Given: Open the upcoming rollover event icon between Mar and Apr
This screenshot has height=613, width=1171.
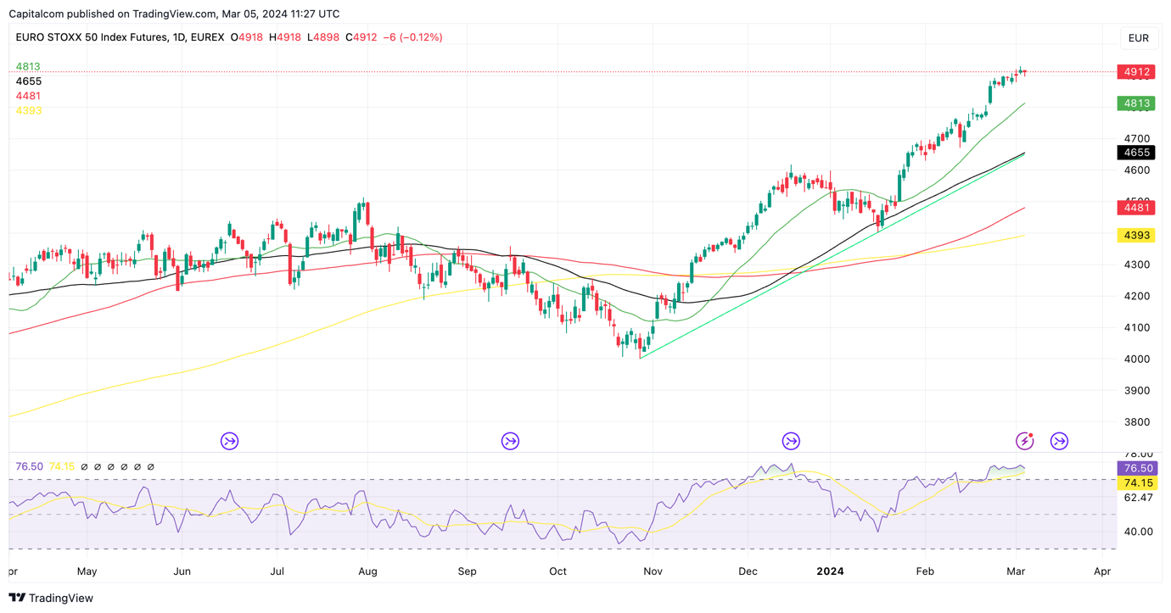Looking at the screenshot, I should pos(1059,441).
